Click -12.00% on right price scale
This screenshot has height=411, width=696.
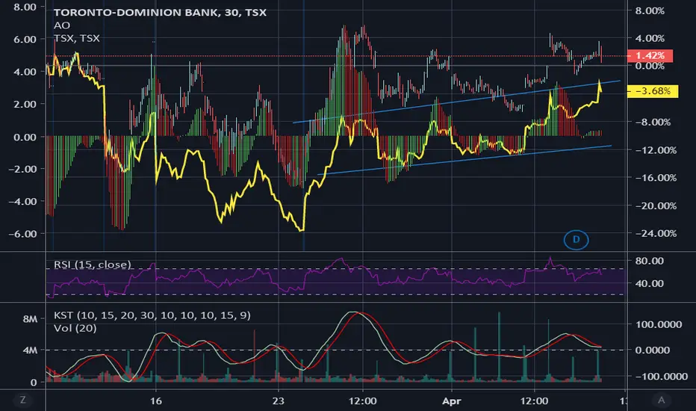coord(656,150)
